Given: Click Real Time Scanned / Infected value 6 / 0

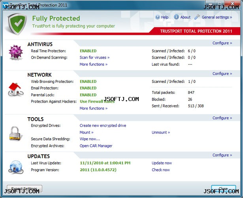Looking at the screenshot, I should click(192, 51).
